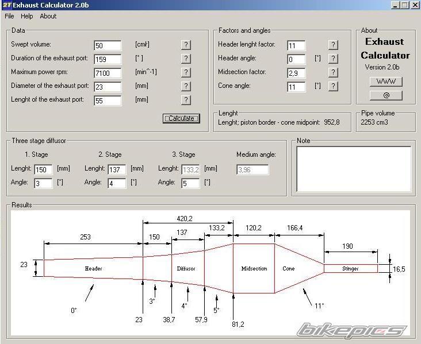
Task: Click the '81,2' diameter value
Action: pyautogui.click(x=238, y=324)
